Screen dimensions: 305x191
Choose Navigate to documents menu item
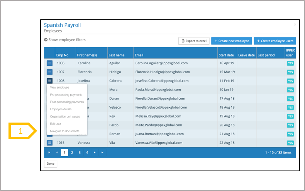[64, 131]
